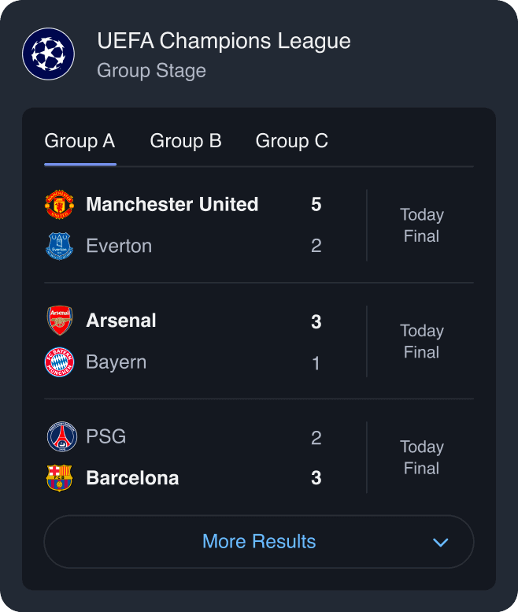This screenshot has width=518, height=612.
Task: Click the PSG team name
Action: click(x=105, y=437)
